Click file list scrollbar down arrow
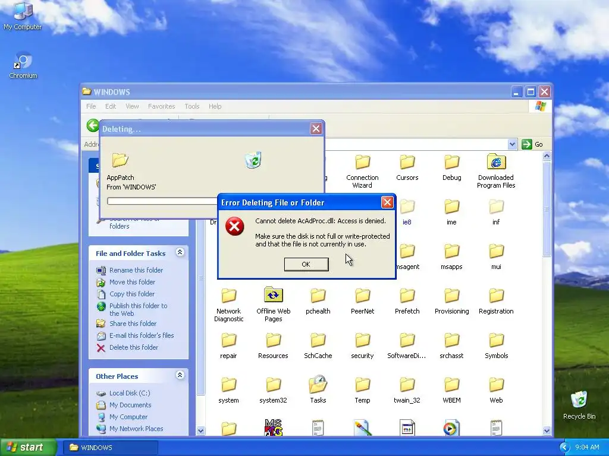The height and width of the screenshot is (456, 609). coord(547,431)
